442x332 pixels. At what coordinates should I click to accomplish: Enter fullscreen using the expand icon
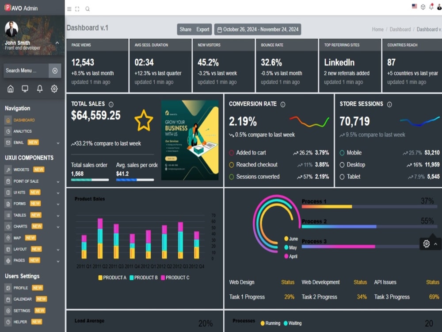(77, 9)
